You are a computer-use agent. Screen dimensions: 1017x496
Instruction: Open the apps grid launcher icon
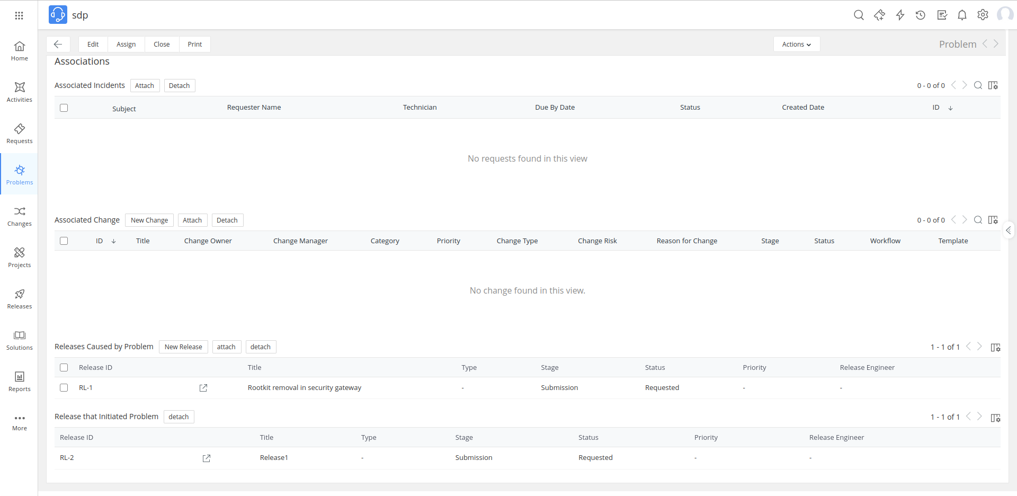[19, 15]
